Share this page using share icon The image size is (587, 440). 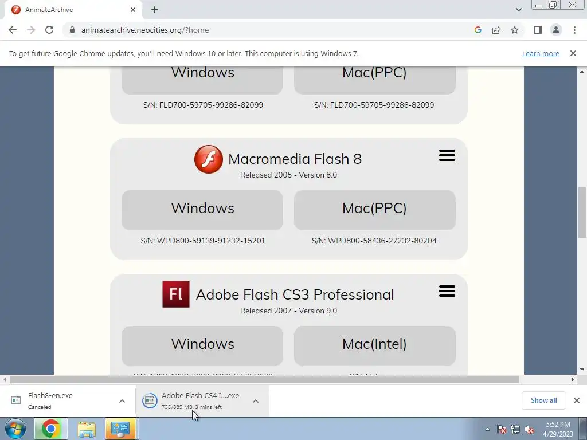(x=496, y=30)
